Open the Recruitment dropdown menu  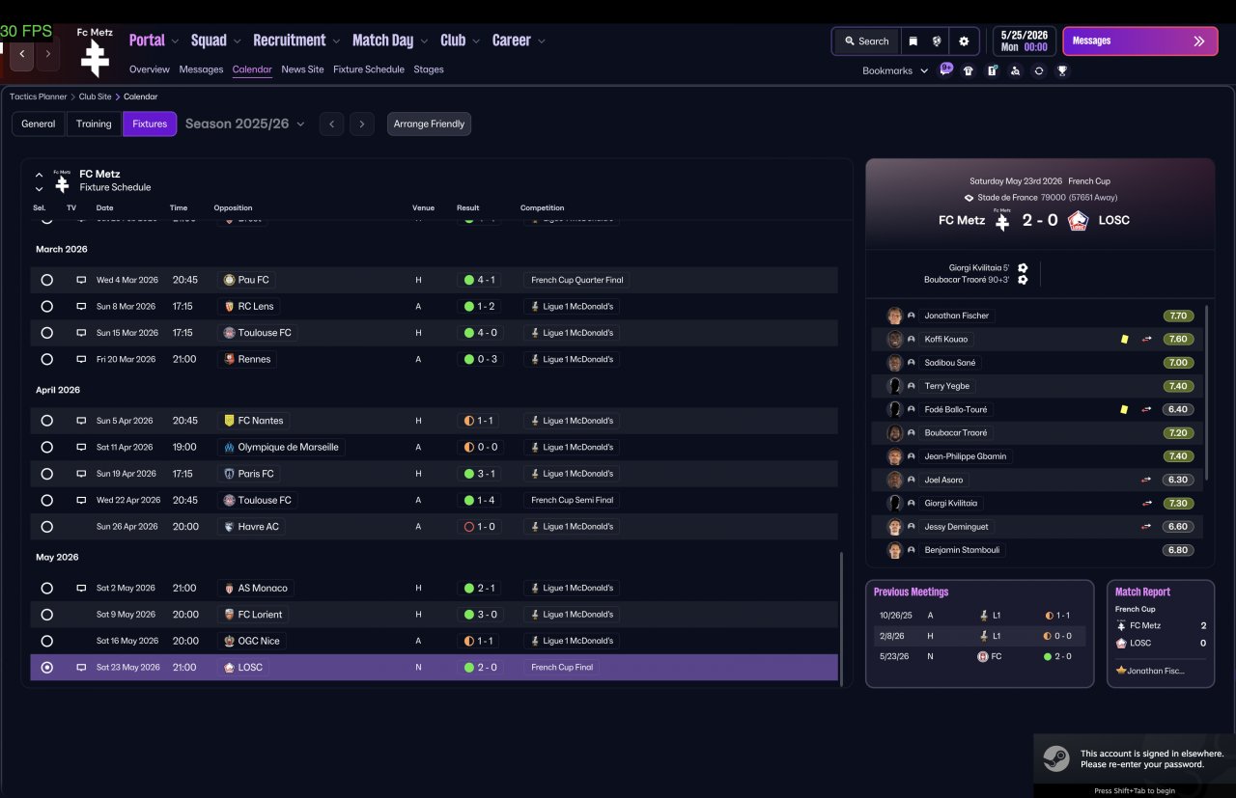[296, 41]
